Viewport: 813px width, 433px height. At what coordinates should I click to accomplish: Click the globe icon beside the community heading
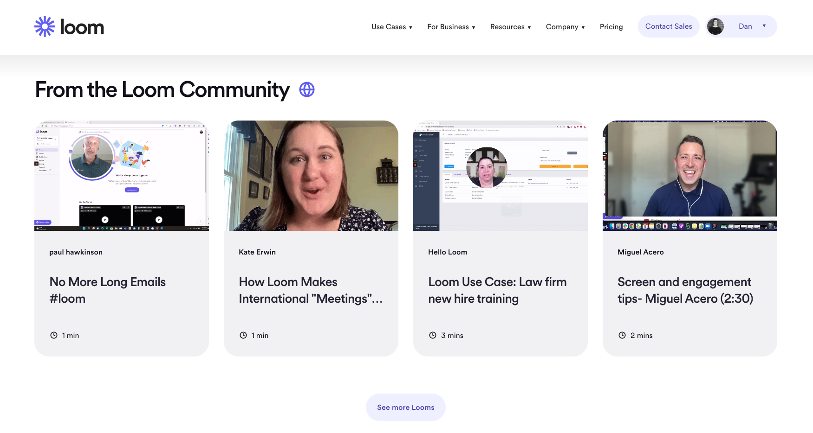tap(307, 89)
